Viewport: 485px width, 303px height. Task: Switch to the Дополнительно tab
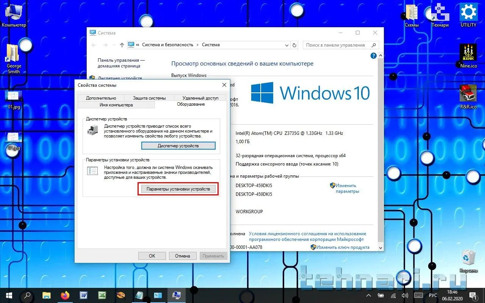pos(101,98)
